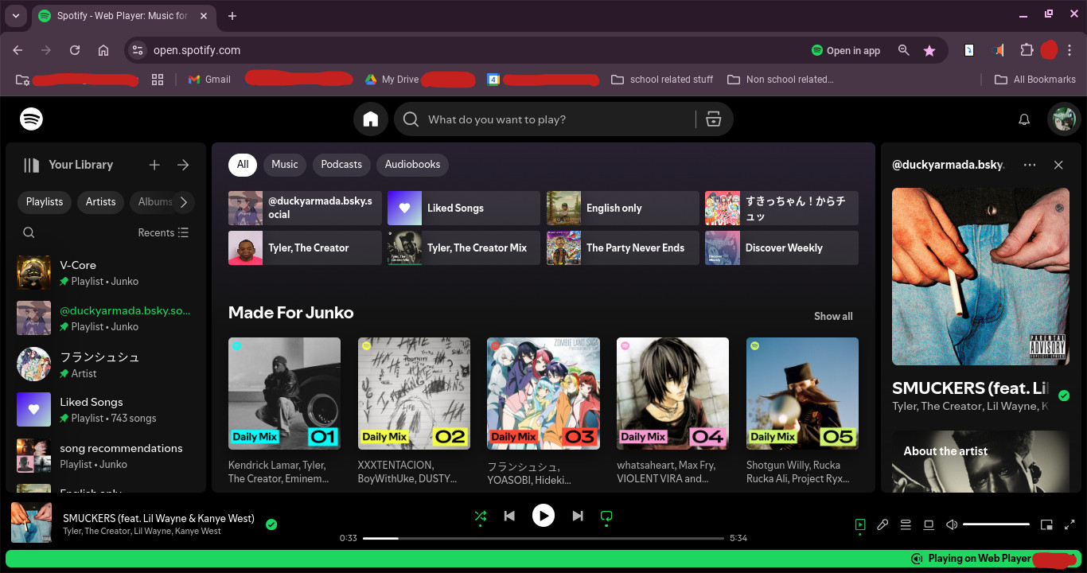Skip to the previous track

pos(509,516)
